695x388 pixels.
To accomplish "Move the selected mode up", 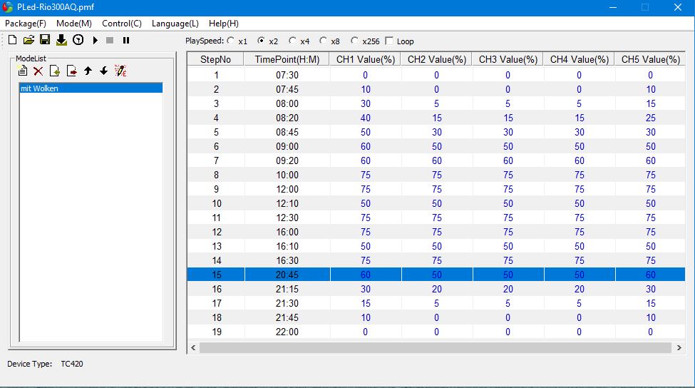I will point(88,71).
